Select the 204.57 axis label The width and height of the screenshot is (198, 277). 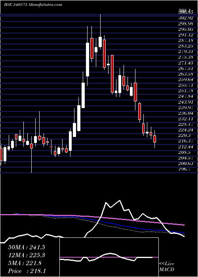click(186, 158)
